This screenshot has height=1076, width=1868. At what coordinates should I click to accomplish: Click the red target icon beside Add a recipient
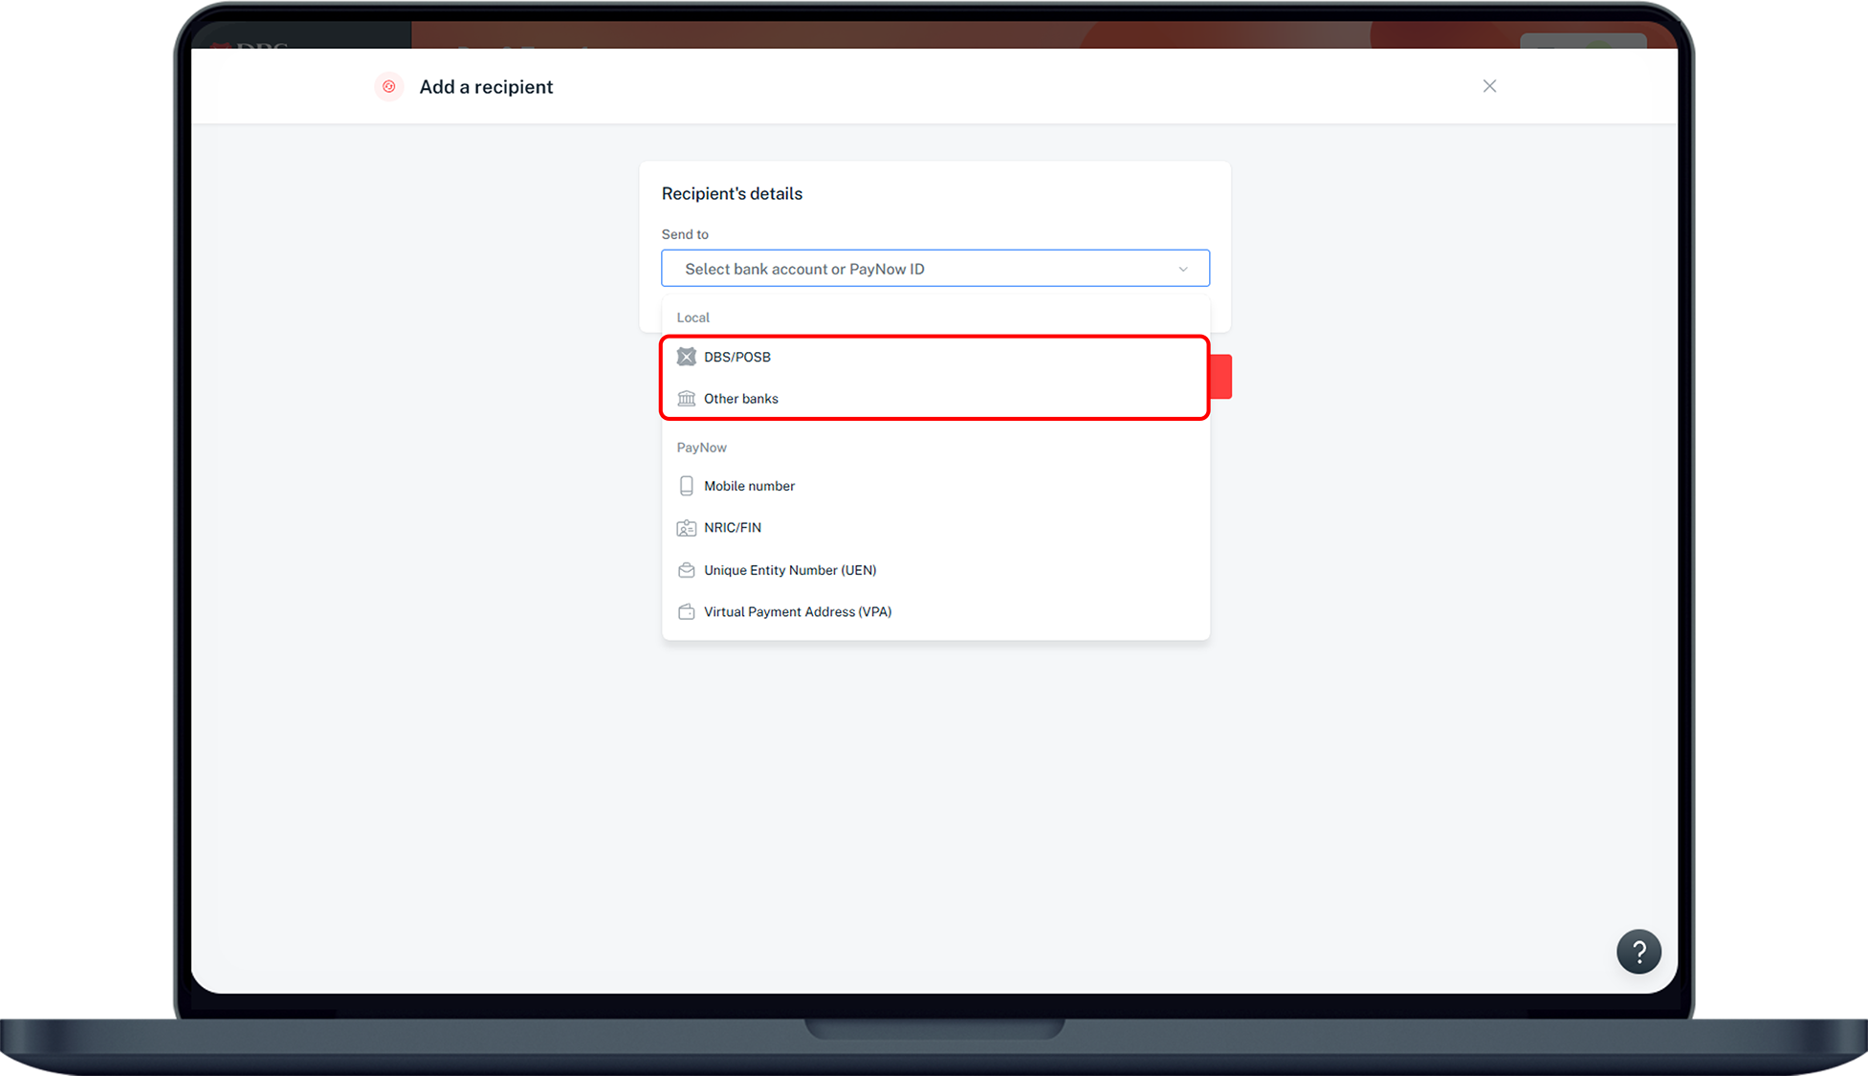tap(389, 87)
